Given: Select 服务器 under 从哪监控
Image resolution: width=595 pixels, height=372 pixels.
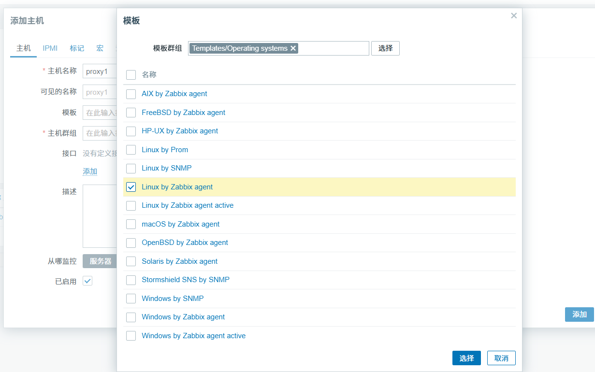Looking at the screenshot, I should (x=100, y=261).
